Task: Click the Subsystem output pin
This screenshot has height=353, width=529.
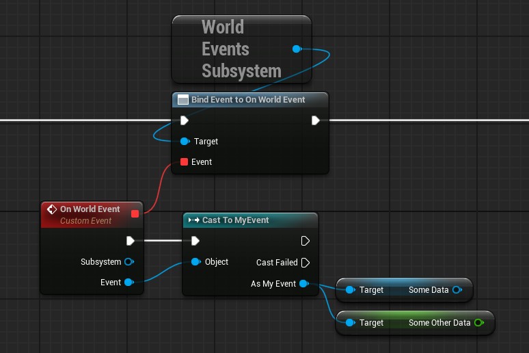Action: point(128,262)
